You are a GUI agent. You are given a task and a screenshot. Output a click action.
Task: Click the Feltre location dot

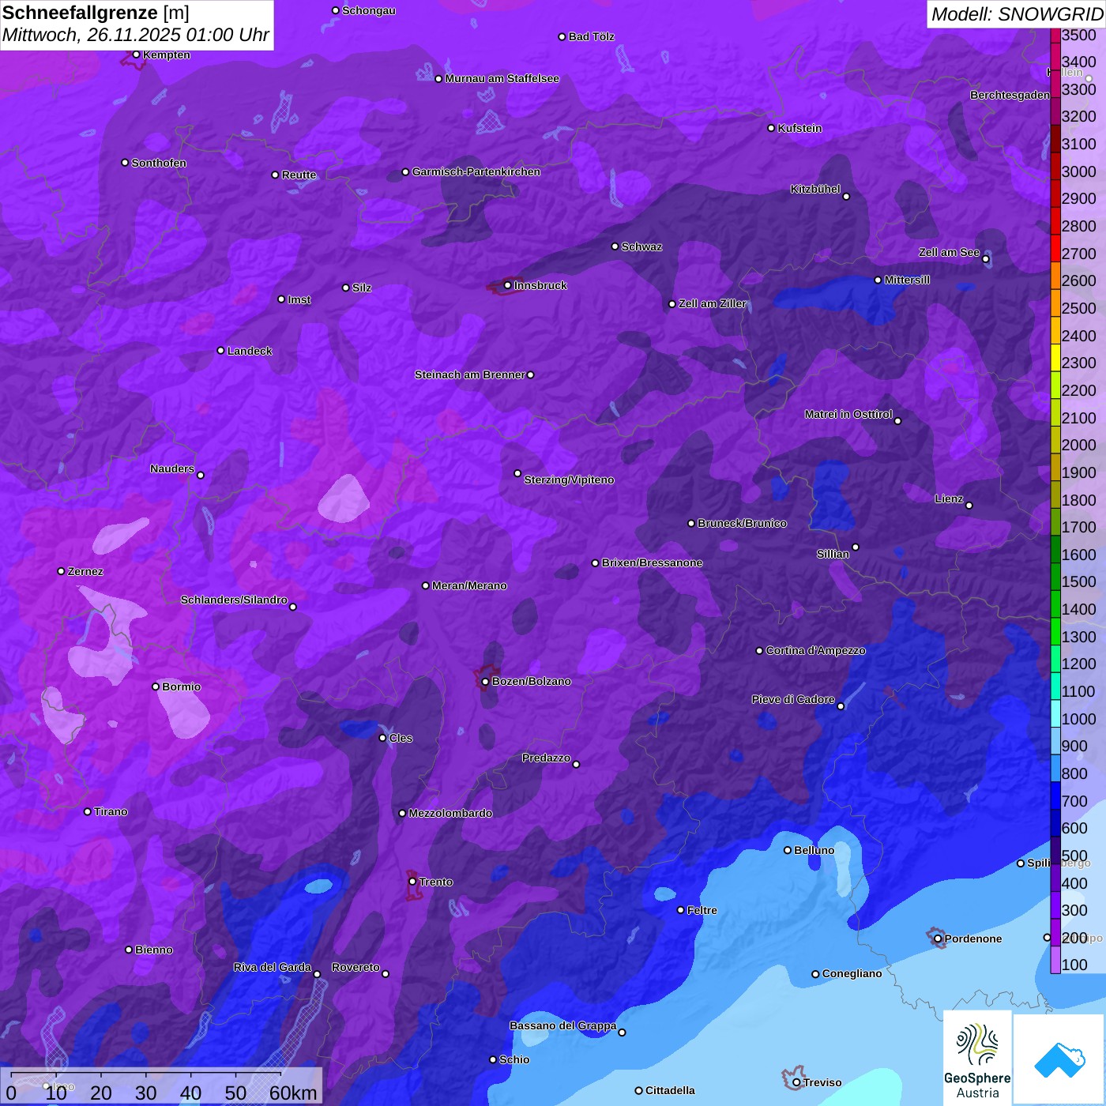(680, 910)
